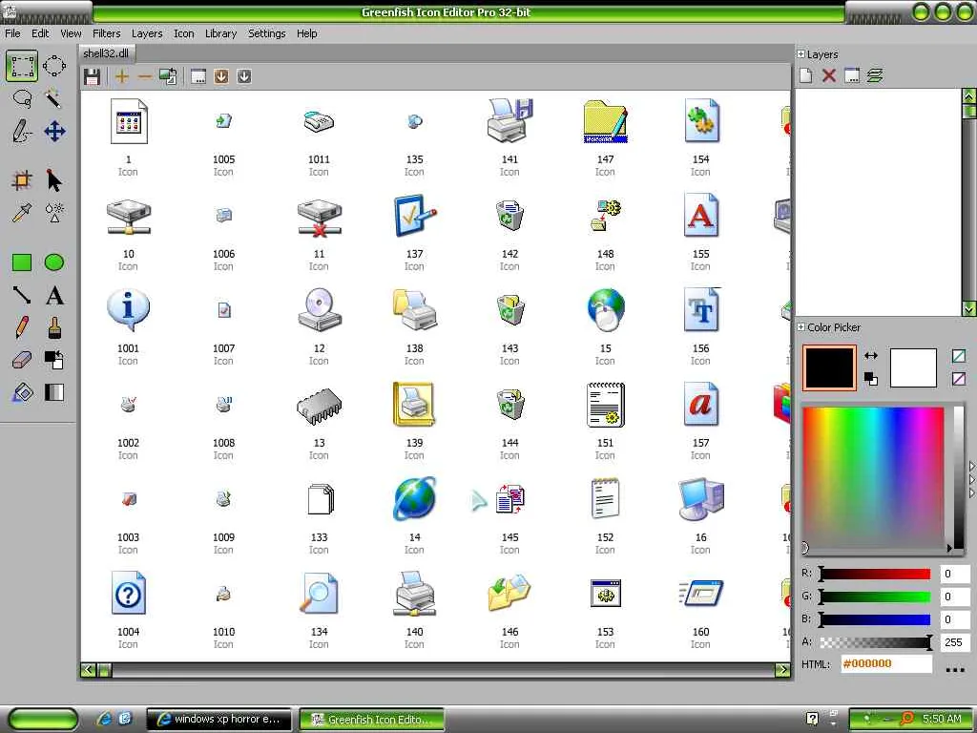Click the inverted color purple slash swatch
The height and width of the screenshot is (733, 977).
tap(958, 378)
